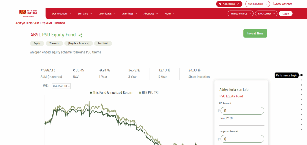Click the ABSL PSU Equity Fund title

coord(53,35)
